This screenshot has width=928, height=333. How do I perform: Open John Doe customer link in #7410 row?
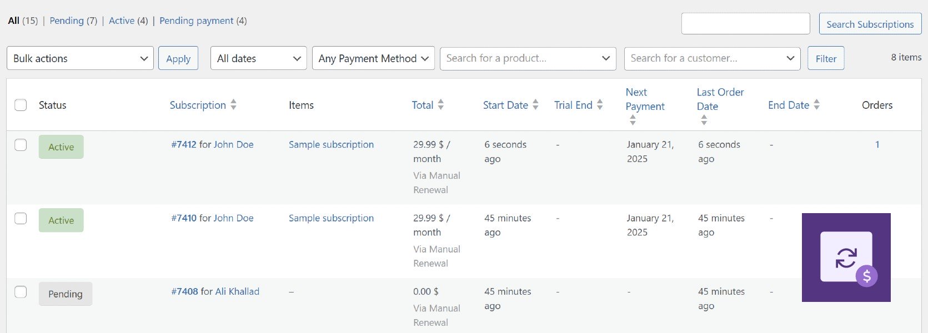233,218
